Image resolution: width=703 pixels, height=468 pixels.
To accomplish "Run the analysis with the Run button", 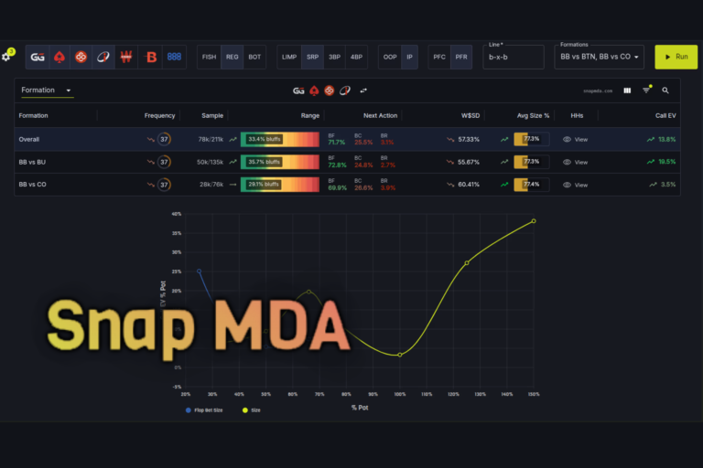I will tap(676, 57).
